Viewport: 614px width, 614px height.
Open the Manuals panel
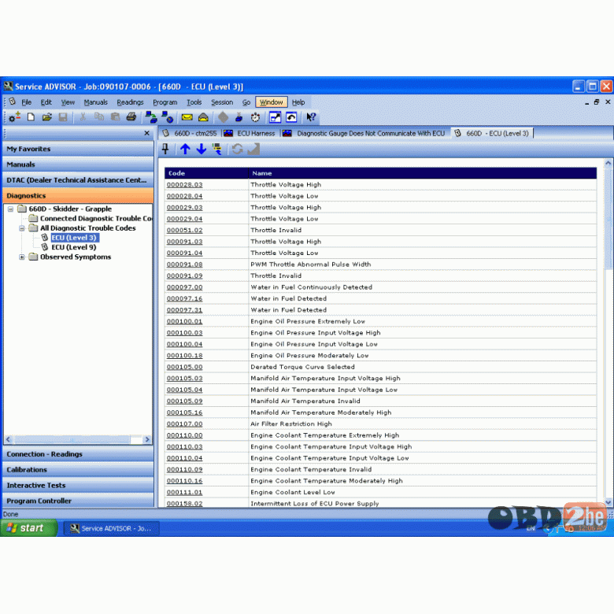tap(78, 165)
